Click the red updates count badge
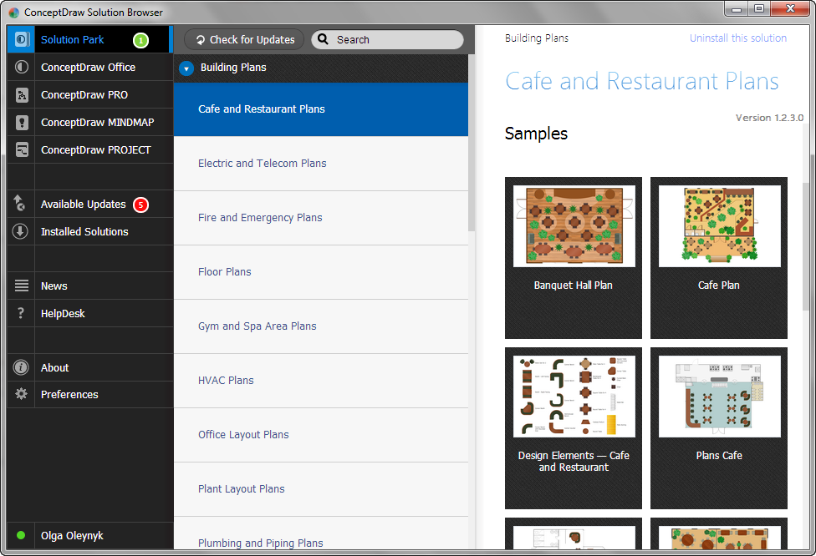Viewport: 816px width, 556px height. coord(140,205)
